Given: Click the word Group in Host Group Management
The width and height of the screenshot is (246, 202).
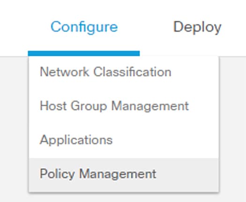Looking at the screenshot, I should [89, 106].
